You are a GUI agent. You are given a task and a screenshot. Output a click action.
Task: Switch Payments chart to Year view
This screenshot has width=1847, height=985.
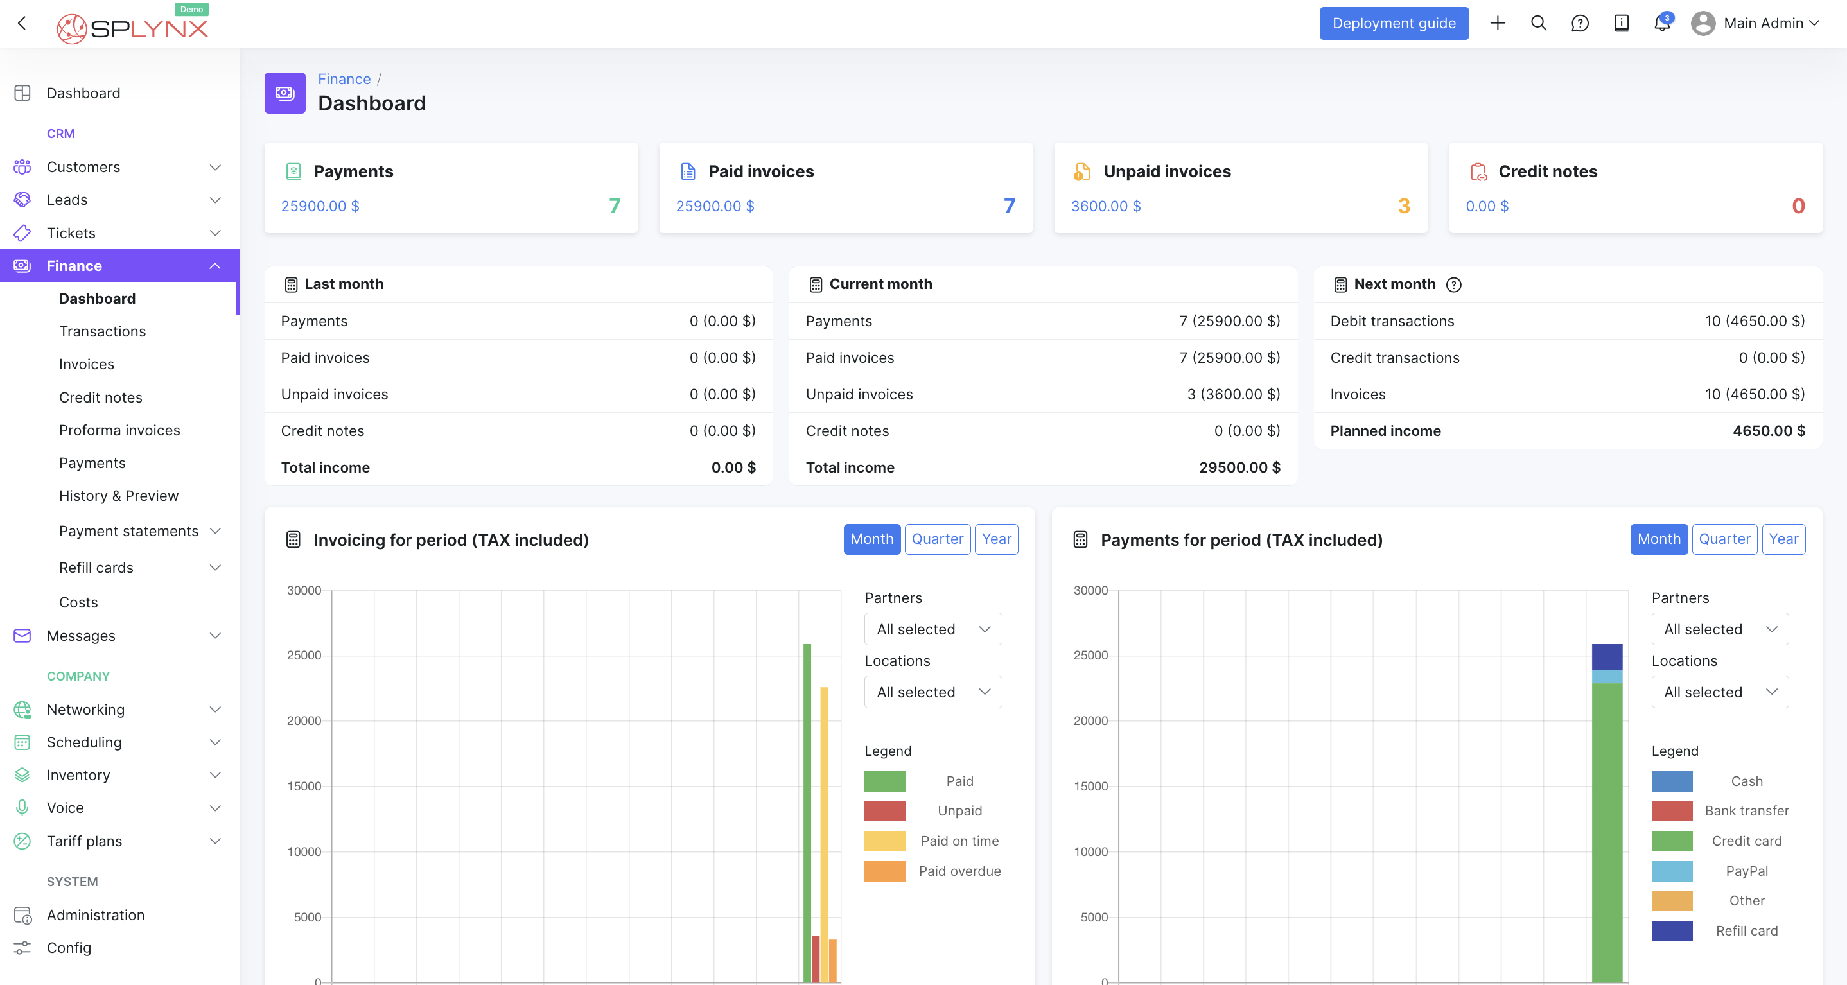click(1785, 539)
